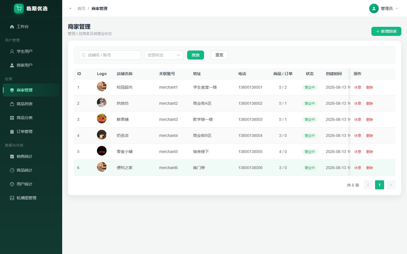Viewport: 407px width, 254px height.
Task: Click page number 1 in pagination
Action: (x=380, y=185)
